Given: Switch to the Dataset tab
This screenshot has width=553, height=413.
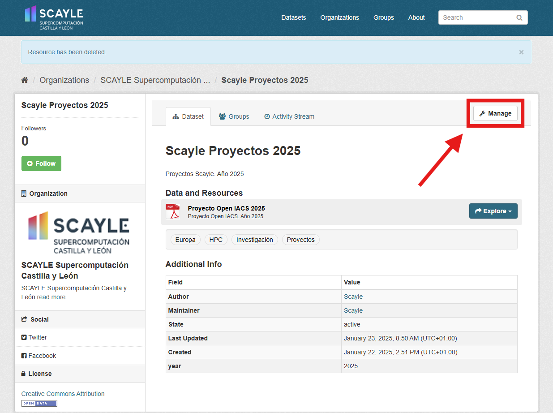Looking at the screenshot, I should 188,116.
